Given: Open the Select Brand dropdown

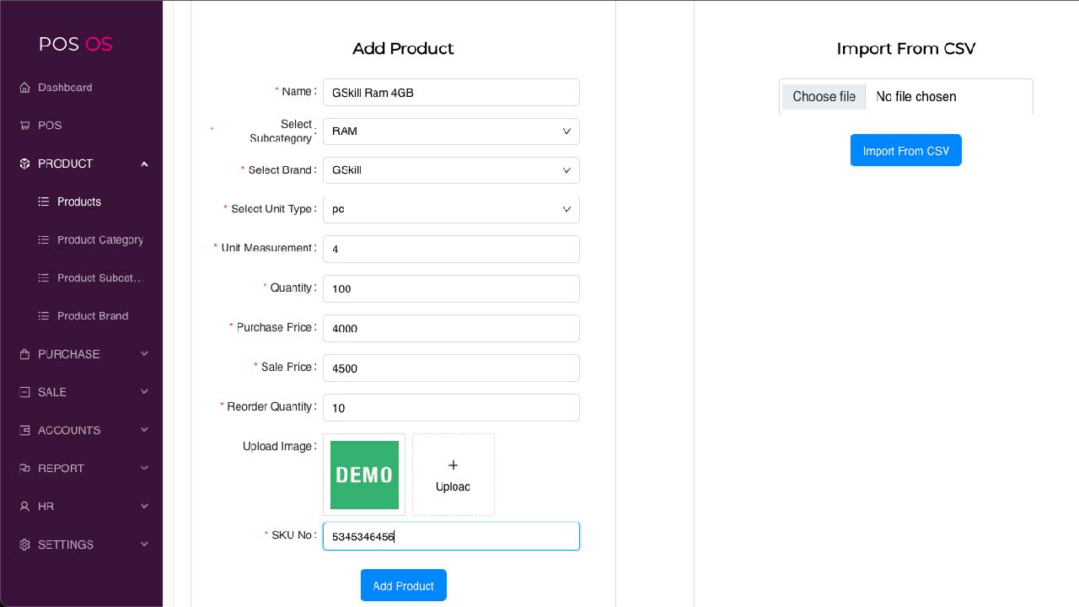Looking at the screenshot, I should tap(451, 170).
